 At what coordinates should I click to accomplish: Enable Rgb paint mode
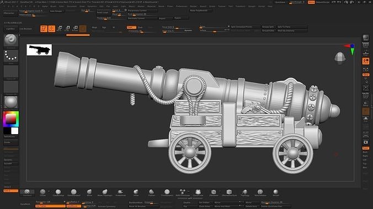[104, 28]
